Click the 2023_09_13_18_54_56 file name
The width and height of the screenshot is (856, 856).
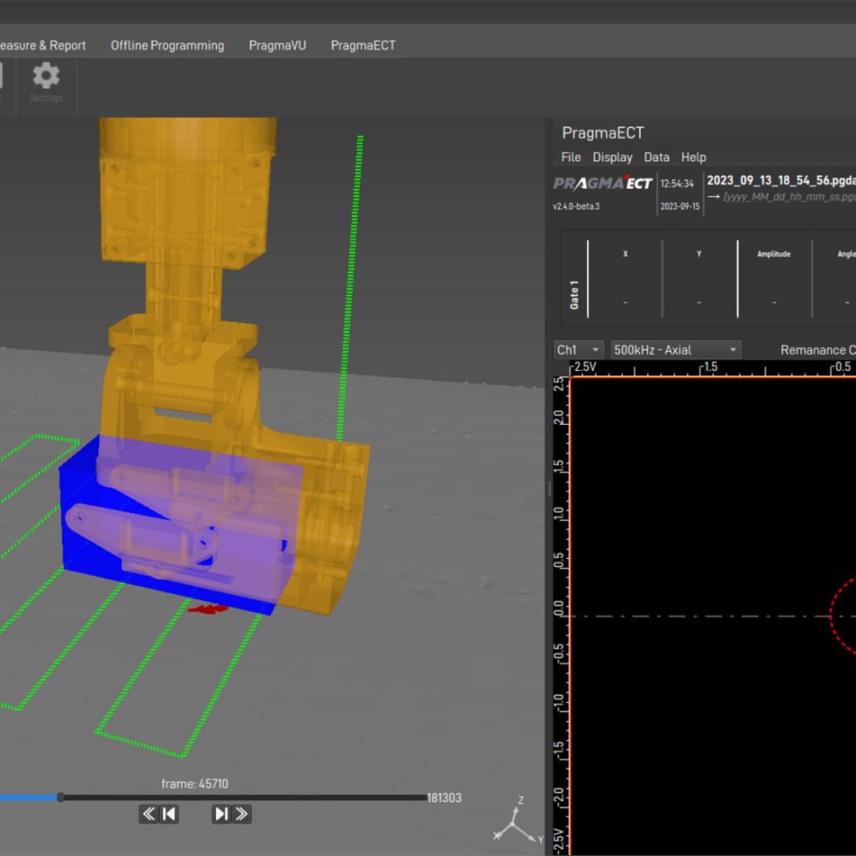pos(780,180)
